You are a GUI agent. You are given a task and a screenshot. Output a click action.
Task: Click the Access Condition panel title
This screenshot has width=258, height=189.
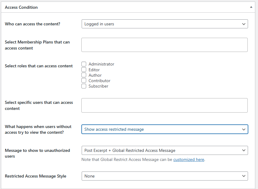(21, 7)
